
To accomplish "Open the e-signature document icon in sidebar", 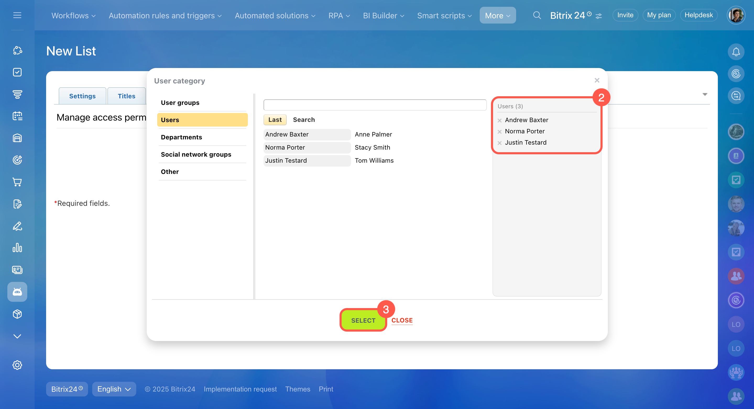I will click(17, 204).
